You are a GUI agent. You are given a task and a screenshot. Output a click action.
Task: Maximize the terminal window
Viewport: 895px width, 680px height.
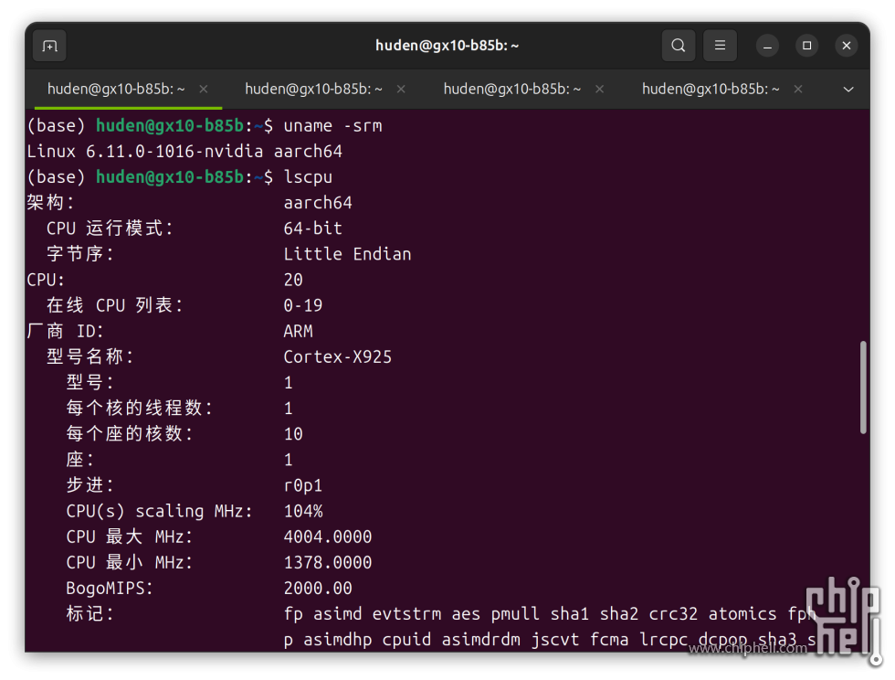[x=806, y=46]
